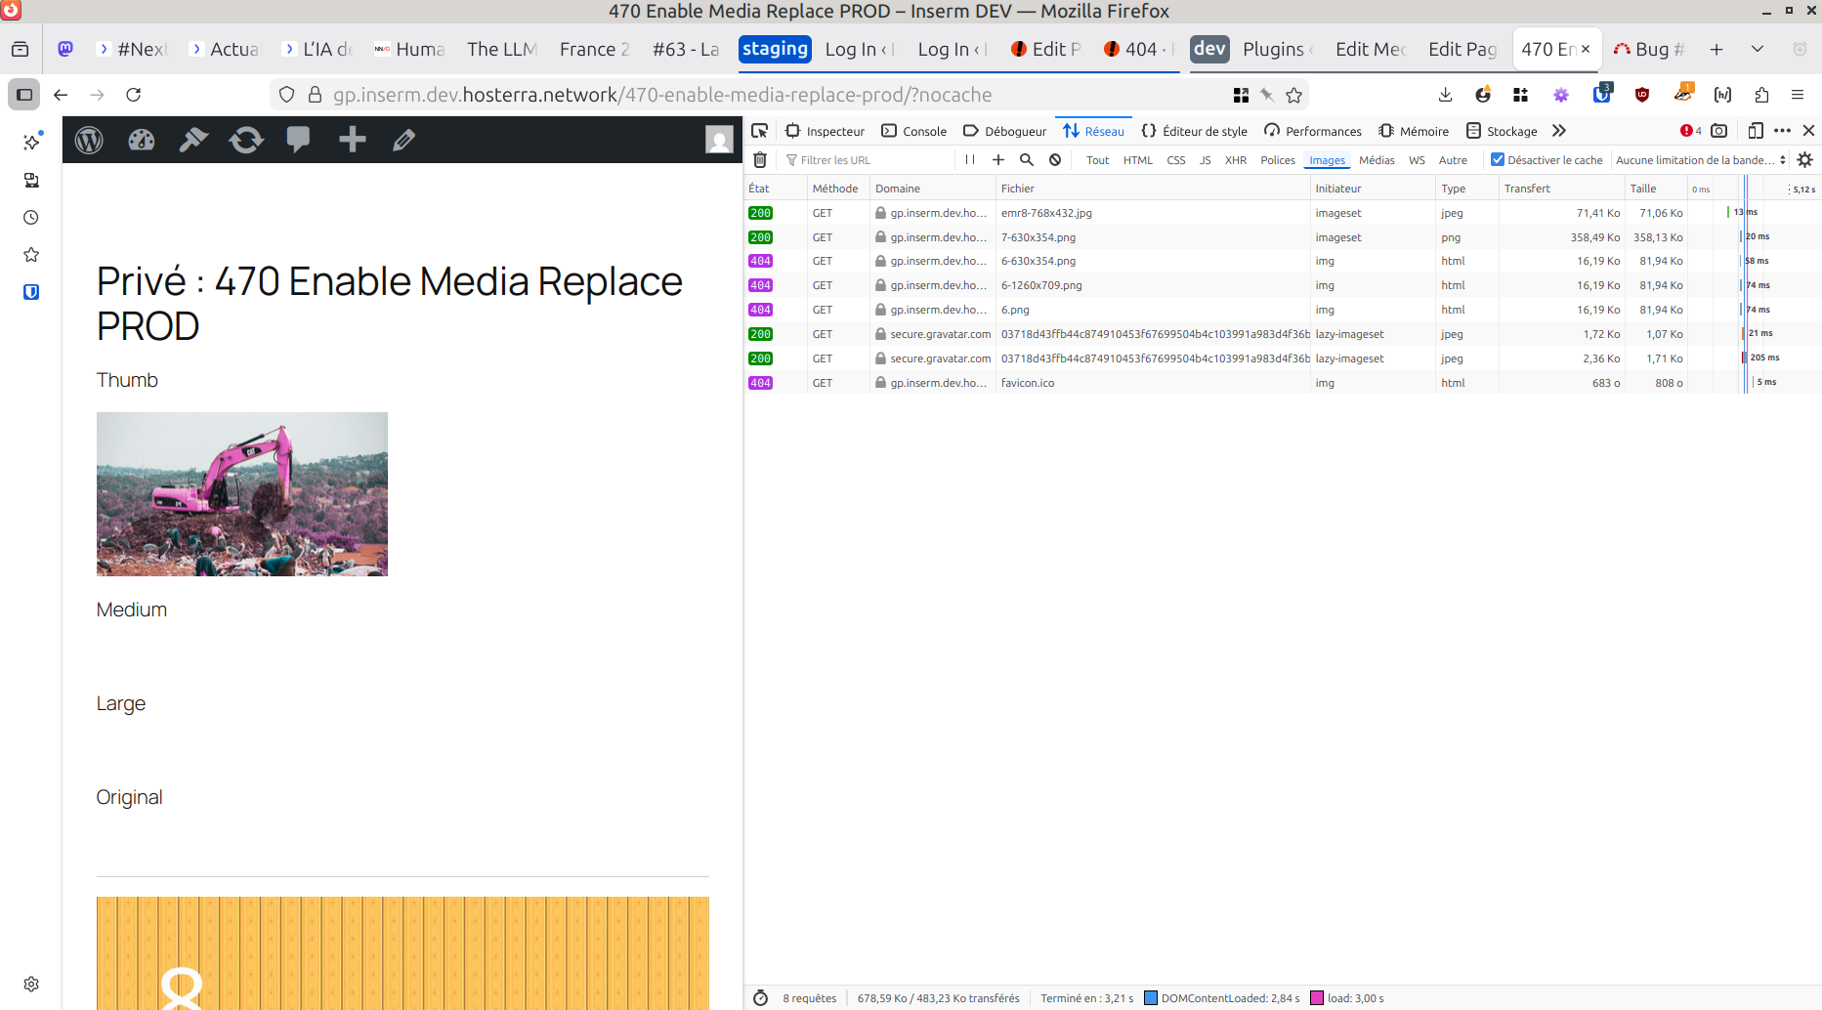Click the Filtrer les URL field
The height and width of the screenshot is (1010, 1822).
click(x=869, y=160)
